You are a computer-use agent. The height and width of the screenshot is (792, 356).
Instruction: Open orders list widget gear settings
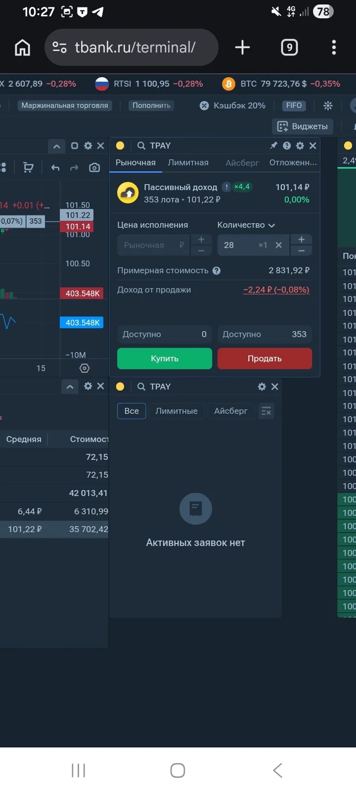point(262,387)
